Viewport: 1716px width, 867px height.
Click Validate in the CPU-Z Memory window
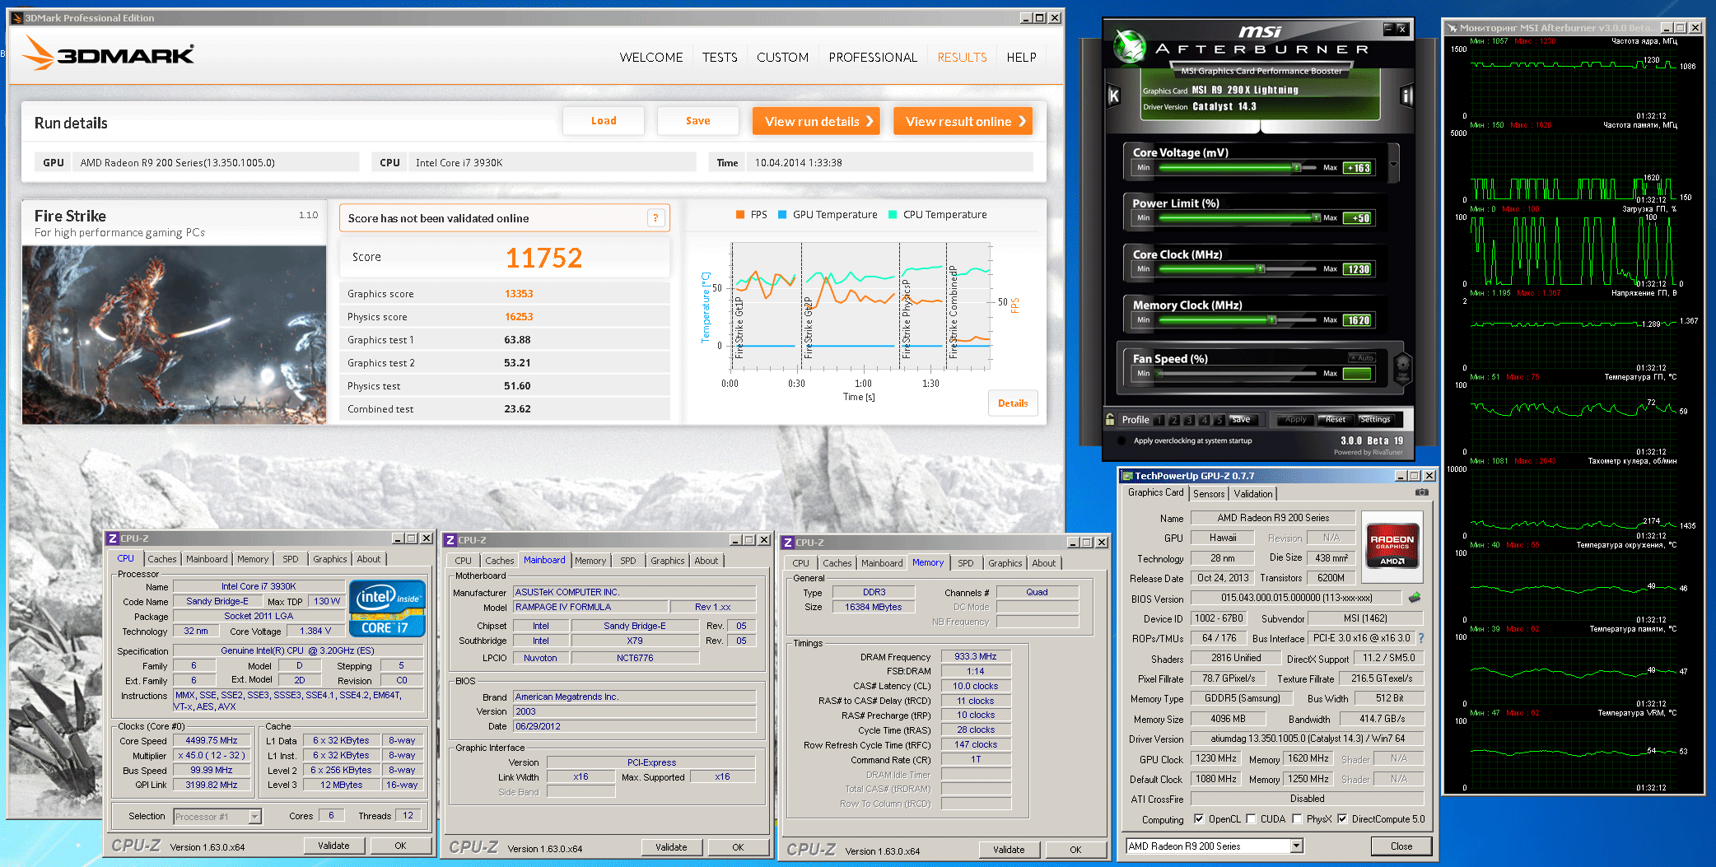1009,850
